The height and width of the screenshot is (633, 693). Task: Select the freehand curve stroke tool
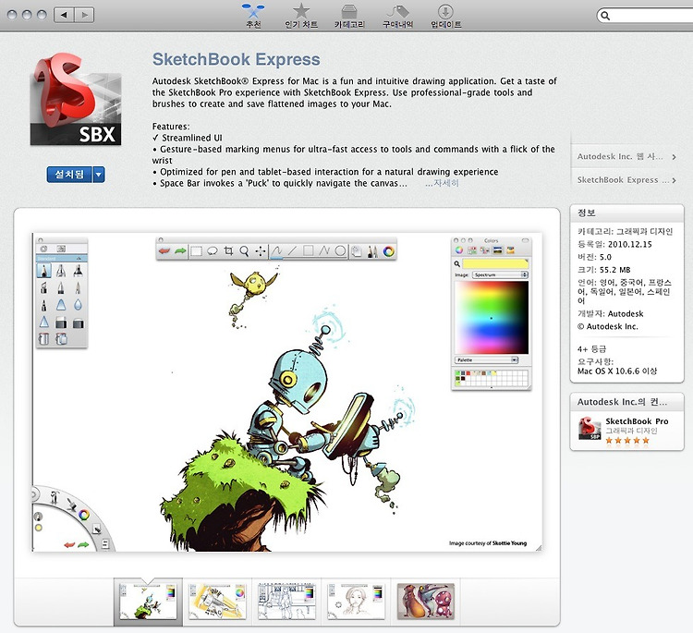[276, 251]
